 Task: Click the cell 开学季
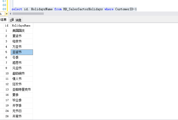(22, 106)
